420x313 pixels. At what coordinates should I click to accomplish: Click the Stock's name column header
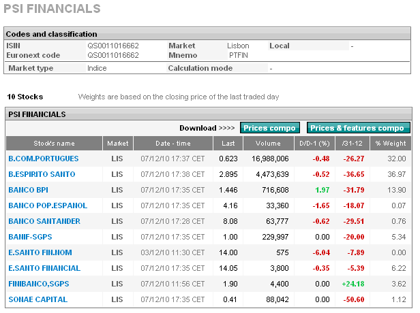tap(54, 144)
